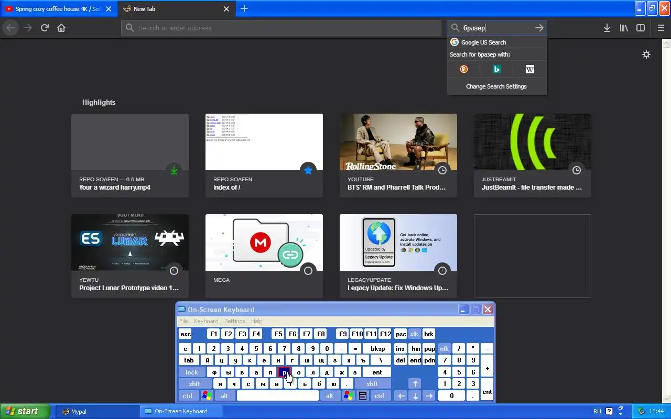This screenshot has width=671, height=419.
Task: Switch to Mypal in the taskbar
Action: 97,411
